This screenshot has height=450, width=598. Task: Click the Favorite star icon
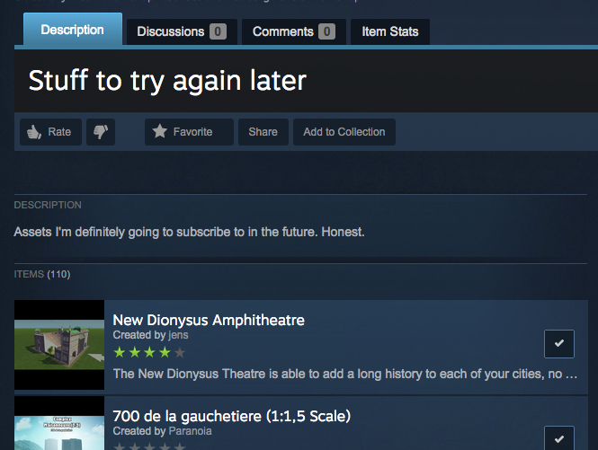coord(160,131)
